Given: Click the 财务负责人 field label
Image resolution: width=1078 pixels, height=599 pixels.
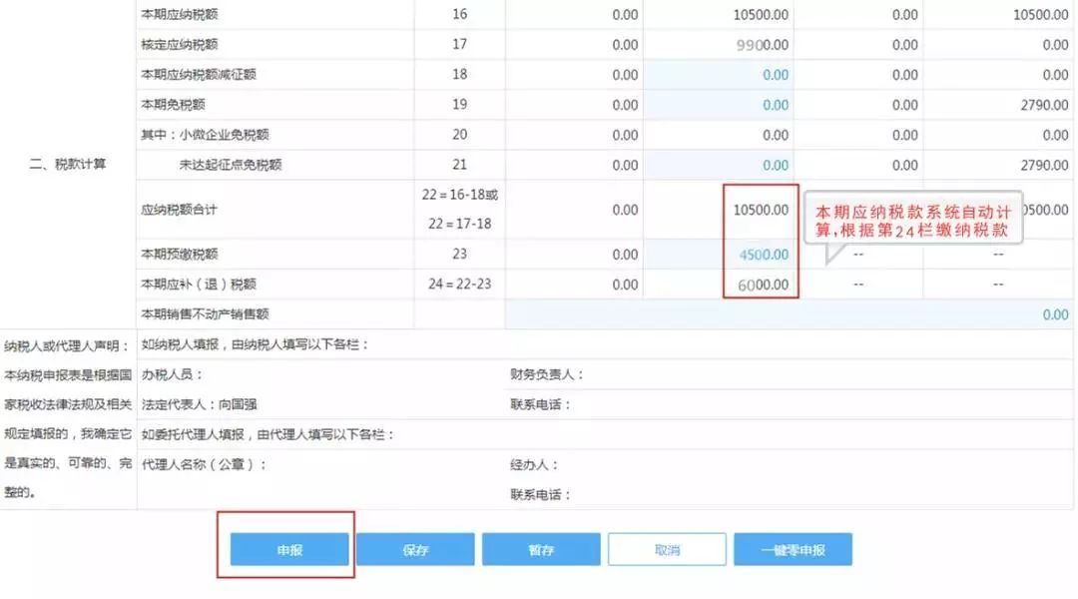Looking at the screenshot, I should click(547, 374).
